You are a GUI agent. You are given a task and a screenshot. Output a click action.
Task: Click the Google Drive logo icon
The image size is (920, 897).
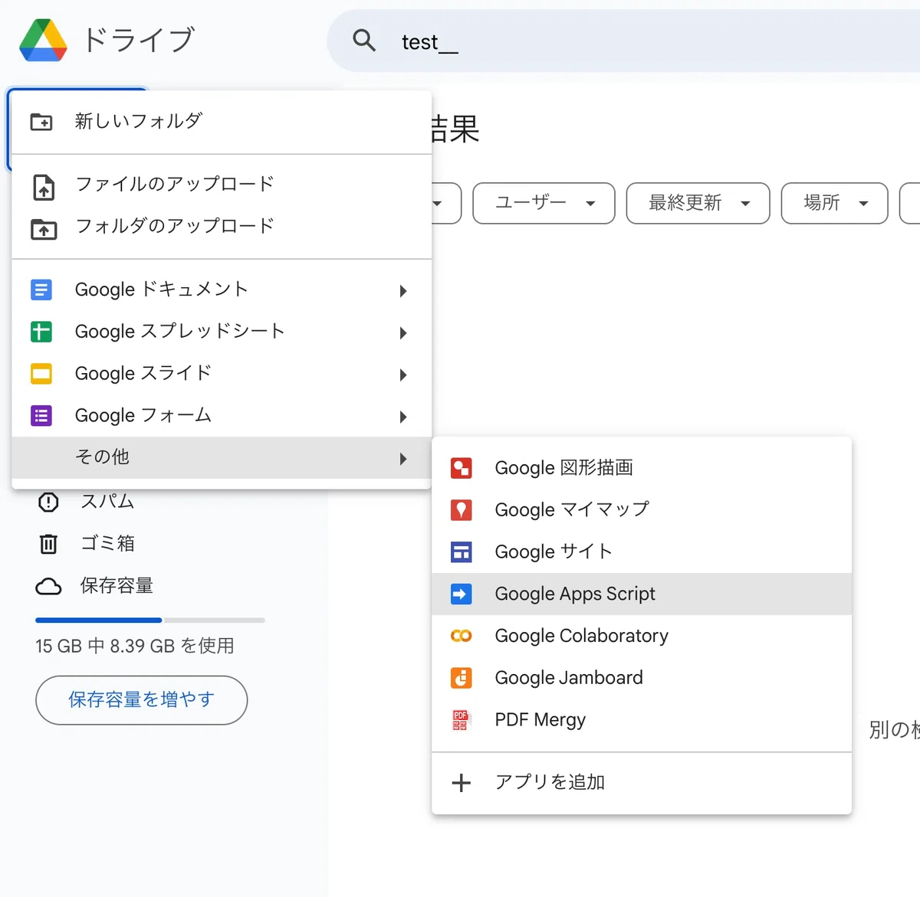44,41
